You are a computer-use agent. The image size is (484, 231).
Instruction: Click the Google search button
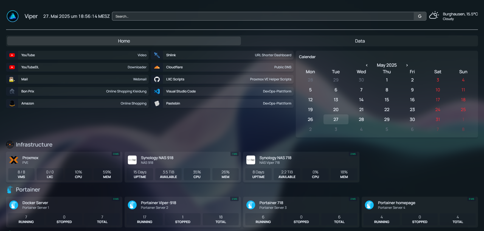tap(420, 16)
